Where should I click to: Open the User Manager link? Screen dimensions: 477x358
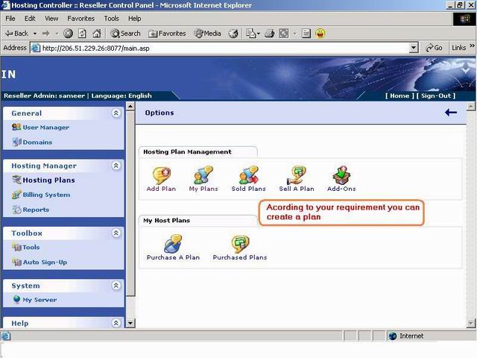point(46,128)
